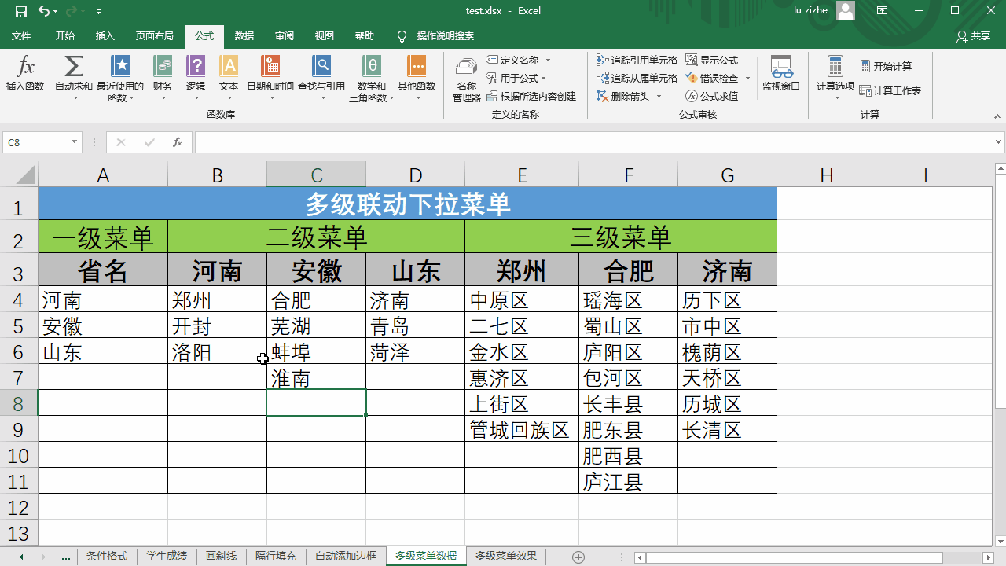
Task: Toggle Show Formulas (显示公式)
Action: pos(712,60)
